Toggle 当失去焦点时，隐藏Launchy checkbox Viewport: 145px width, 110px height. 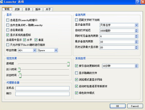click(x=8, y=25)
